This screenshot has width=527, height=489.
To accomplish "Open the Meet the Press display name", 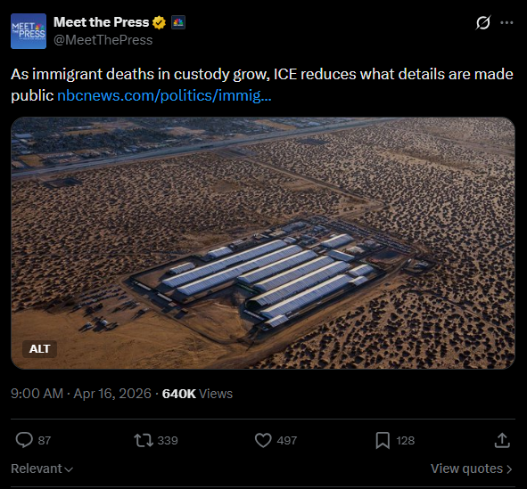I will pyautogui.click(x=101, y=22).
